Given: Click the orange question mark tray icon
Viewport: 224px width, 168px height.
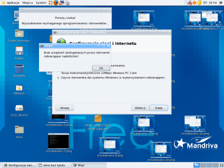Looking at the screenshot, I should (194, 3).
